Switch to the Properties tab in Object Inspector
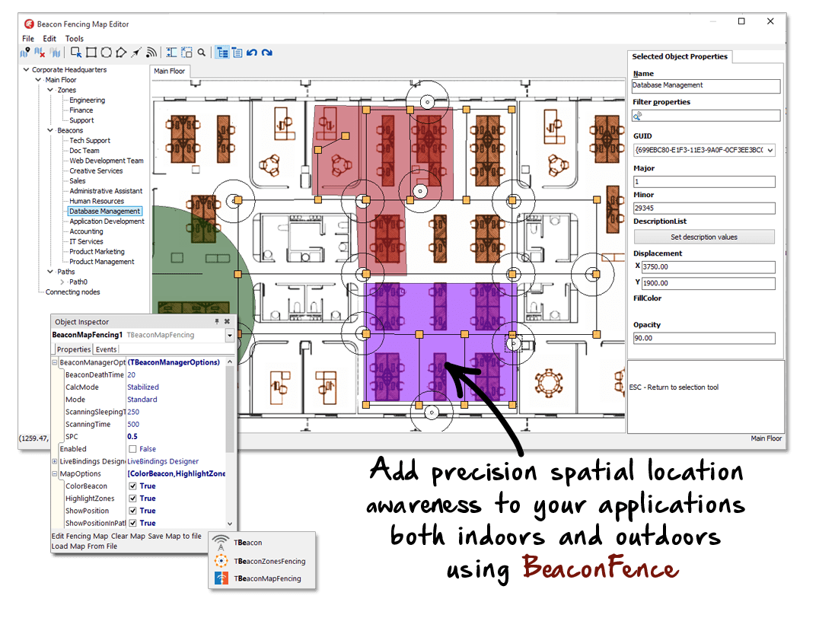The width and height of the screenshot is (835, 618). click(x=74, y=349)
